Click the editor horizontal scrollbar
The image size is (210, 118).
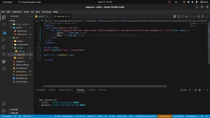point(105,86)
